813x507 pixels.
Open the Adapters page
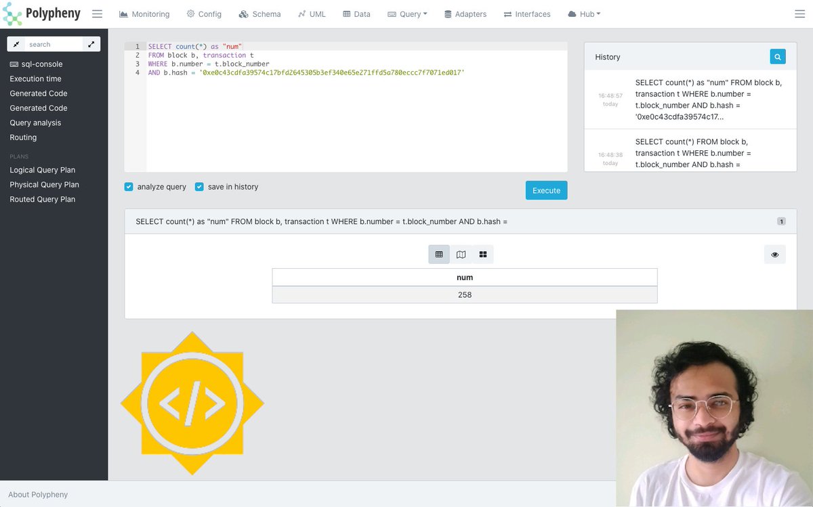pos(465,14)
